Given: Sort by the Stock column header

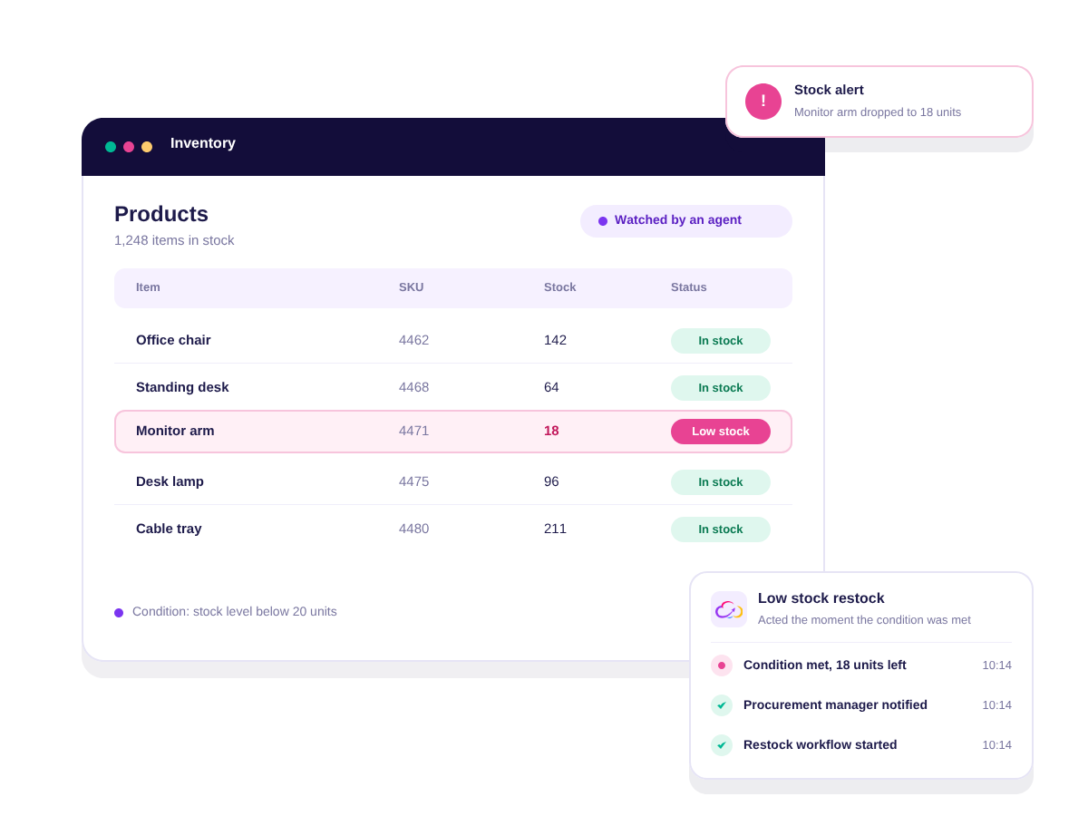Looking at the screenshot, I should coord(560,287).
